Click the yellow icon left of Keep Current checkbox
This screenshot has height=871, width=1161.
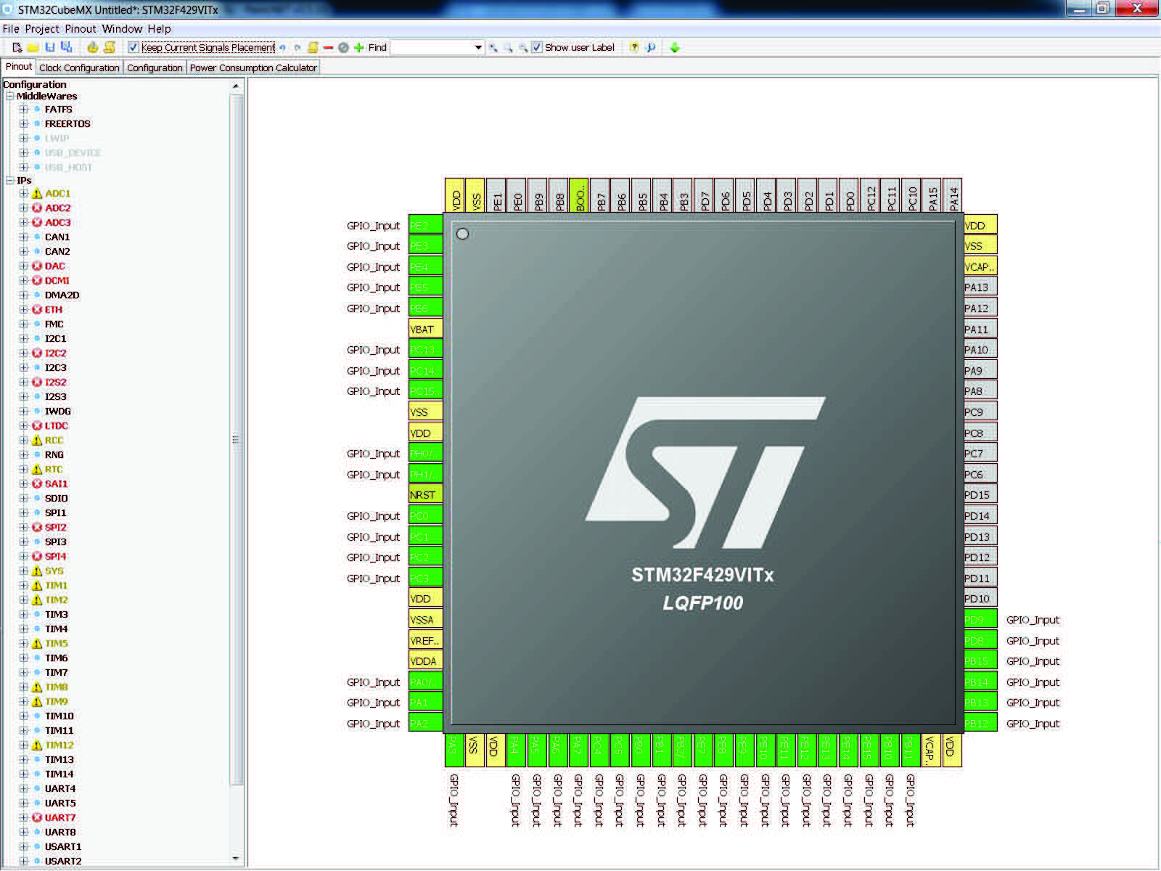click(x=110, y=48)
